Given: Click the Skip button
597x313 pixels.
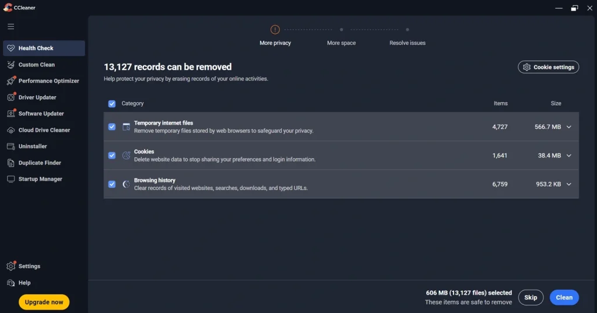Looking at the screenshot, I should click(x=531, y=297).
